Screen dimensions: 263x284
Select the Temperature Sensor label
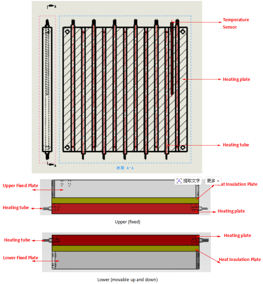[x=236, y=23]
